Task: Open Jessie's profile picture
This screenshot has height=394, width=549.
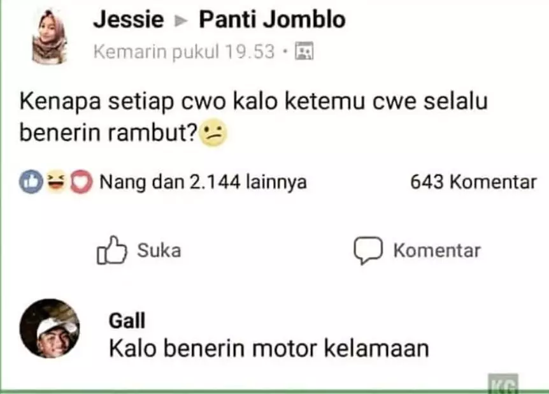Action: tap(50, 37)
